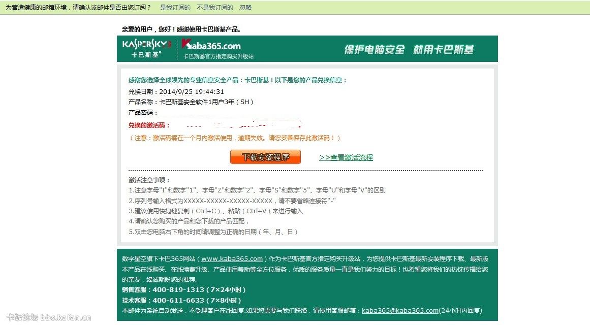590x328 pixels.
Task: Click note 2 about XXXXX-XXXXX format
Action: coord(232,201)
